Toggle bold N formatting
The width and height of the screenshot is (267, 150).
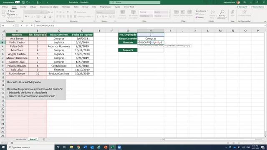click(x=26, y=17)
